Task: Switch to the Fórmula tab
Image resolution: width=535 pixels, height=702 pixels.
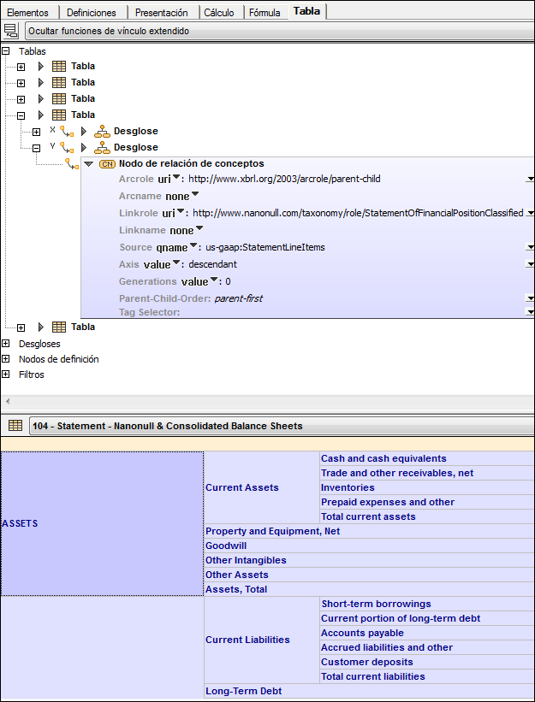Action: [x=264, y=12]
